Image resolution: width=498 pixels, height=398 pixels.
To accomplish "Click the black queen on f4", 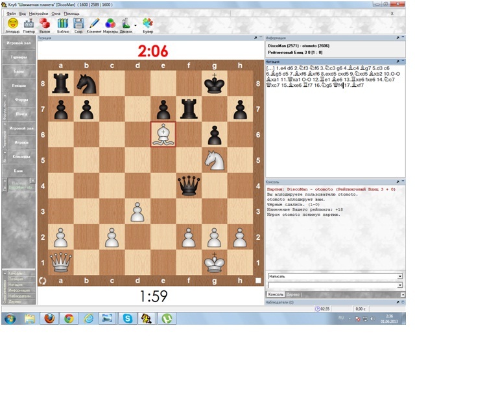I will pos(189,186).
